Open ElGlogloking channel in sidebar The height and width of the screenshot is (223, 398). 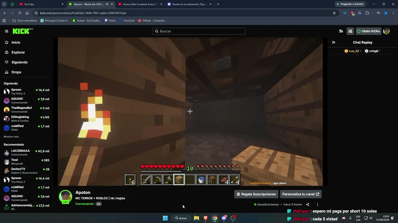[26, 119]
